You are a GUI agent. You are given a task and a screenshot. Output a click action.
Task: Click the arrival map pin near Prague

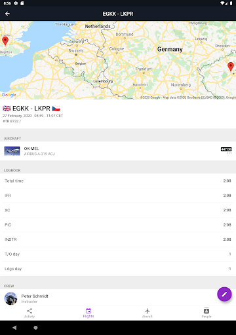click(231, 67)
